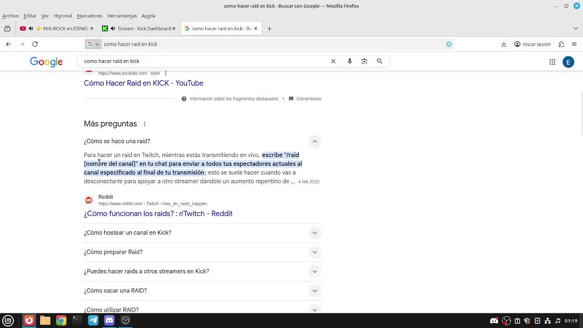The width and height of the screenshot is (583, 328).
Task: Open the Archivo menu
Action: (x=10, y=16)
